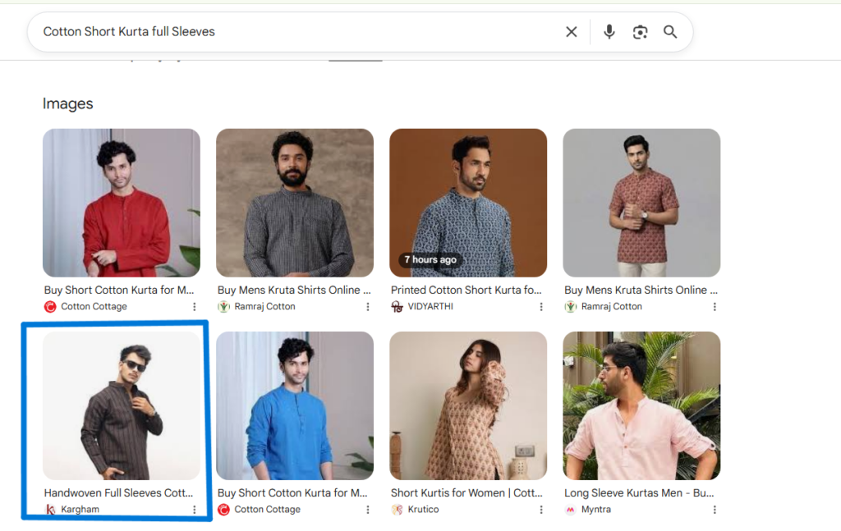Click 'Cotton Cottage' source name under the blue kurta
The image size is (841, 531).
coord(267,510)
